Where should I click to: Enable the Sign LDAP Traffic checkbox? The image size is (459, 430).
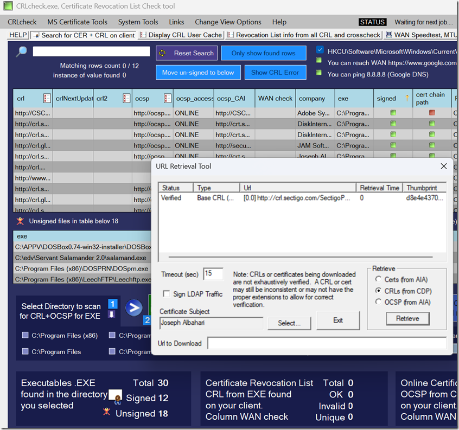coord(167,294)
